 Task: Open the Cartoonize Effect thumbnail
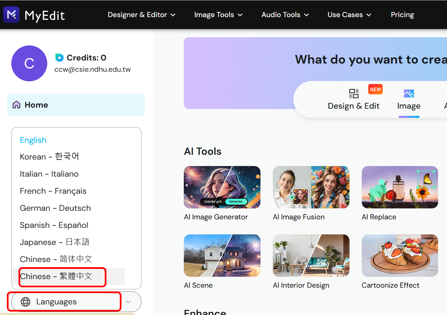pos(400,256)
